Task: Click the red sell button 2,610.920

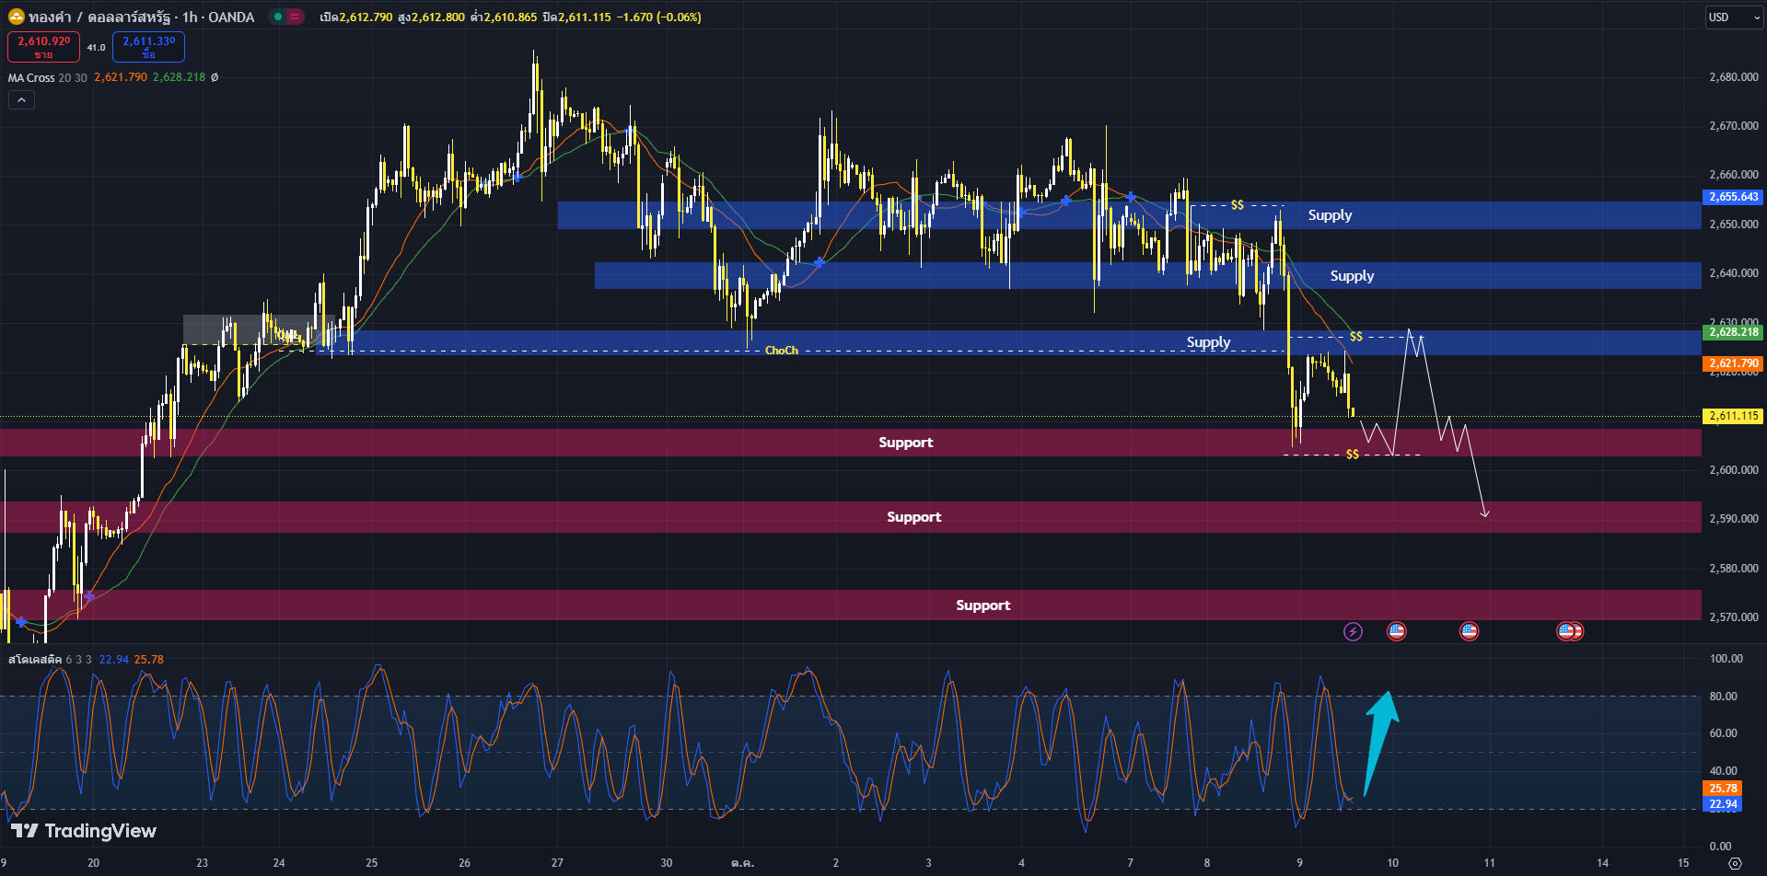Action: [x=43, y=47]
